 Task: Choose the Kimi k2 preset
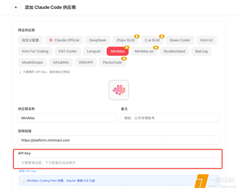(206, 40)
